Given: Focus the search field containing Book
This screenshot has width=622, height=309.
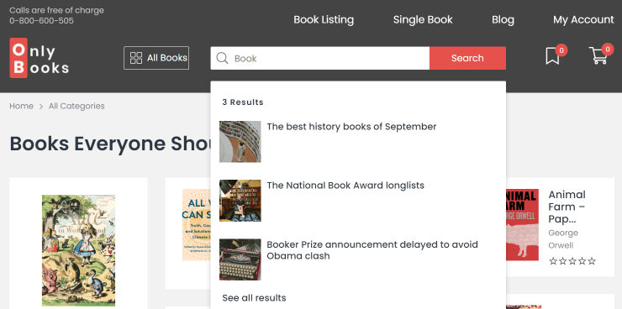Looking at the screenshot, I should pyautogui.click(x=320, y=58).
